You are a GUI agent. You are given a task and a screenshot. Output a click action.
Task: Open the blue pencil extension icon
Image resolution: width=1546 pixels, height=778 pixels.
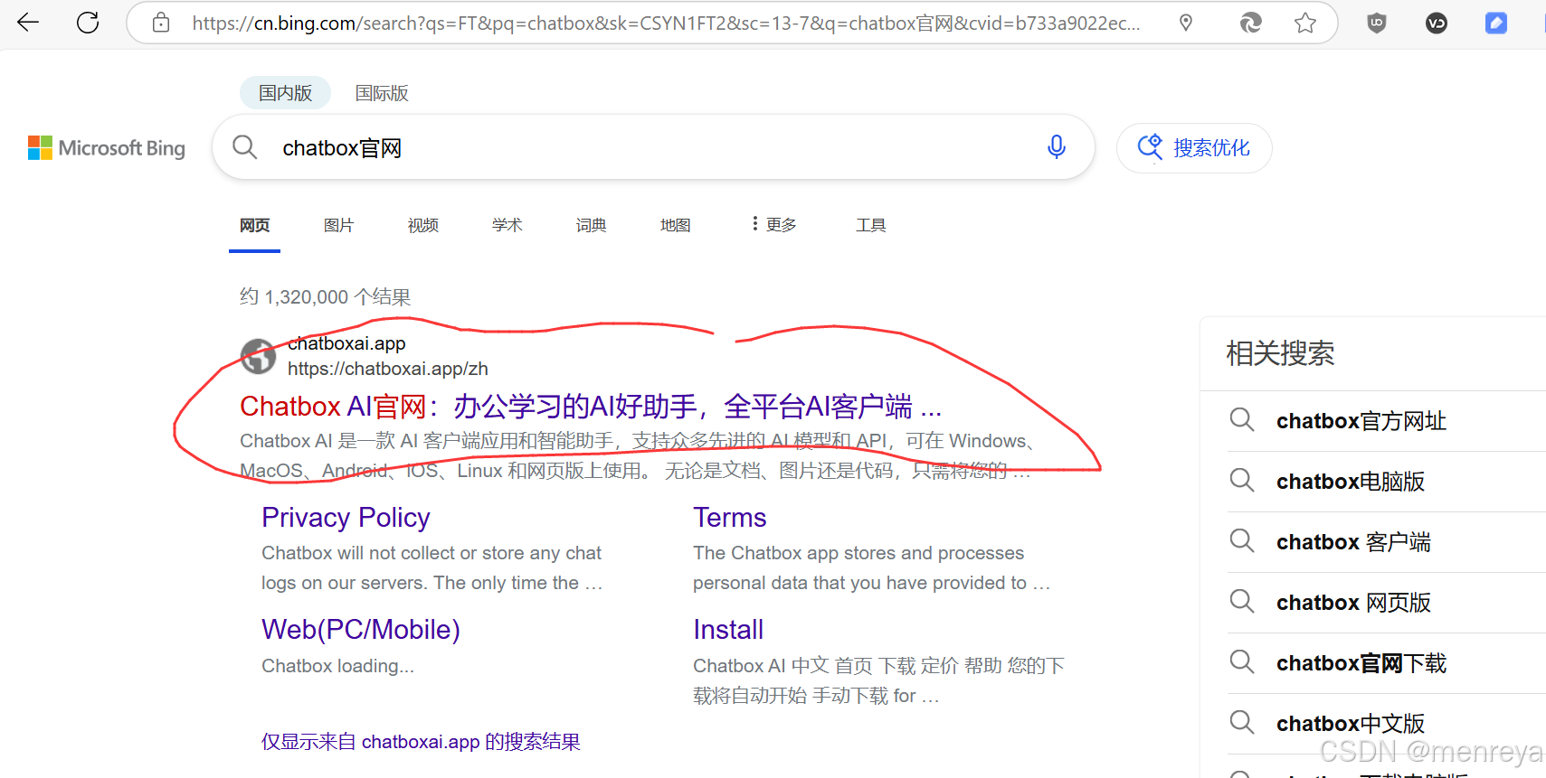coord(1496,23)
